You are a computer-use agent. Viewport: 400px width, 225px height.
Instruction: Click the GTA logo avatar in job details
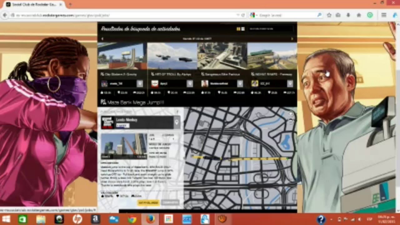[x=107, y=122]
